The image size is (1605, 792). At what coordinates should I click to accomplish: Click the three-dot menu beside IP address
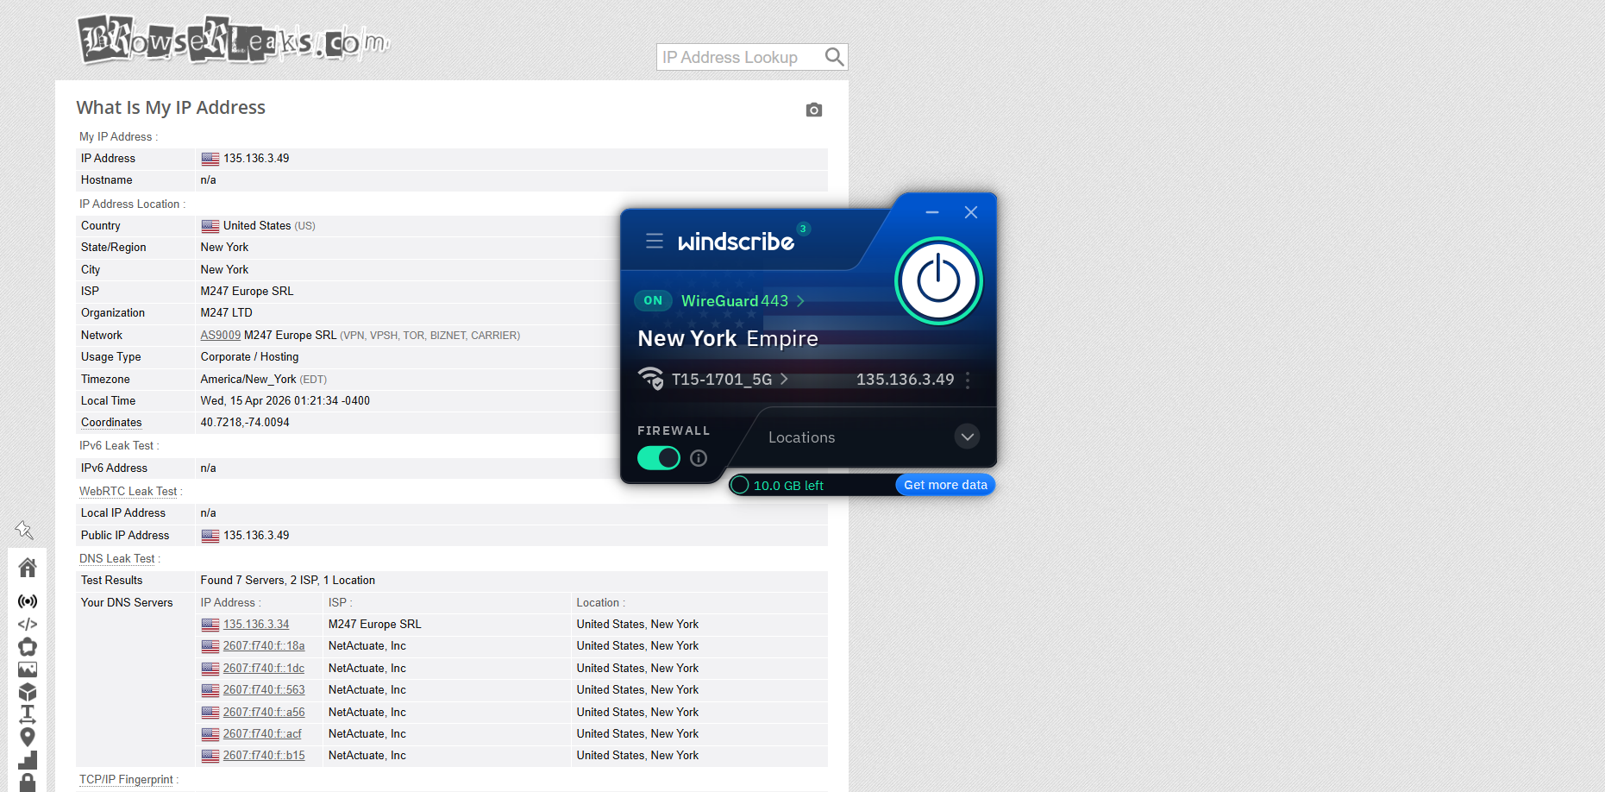968,380
